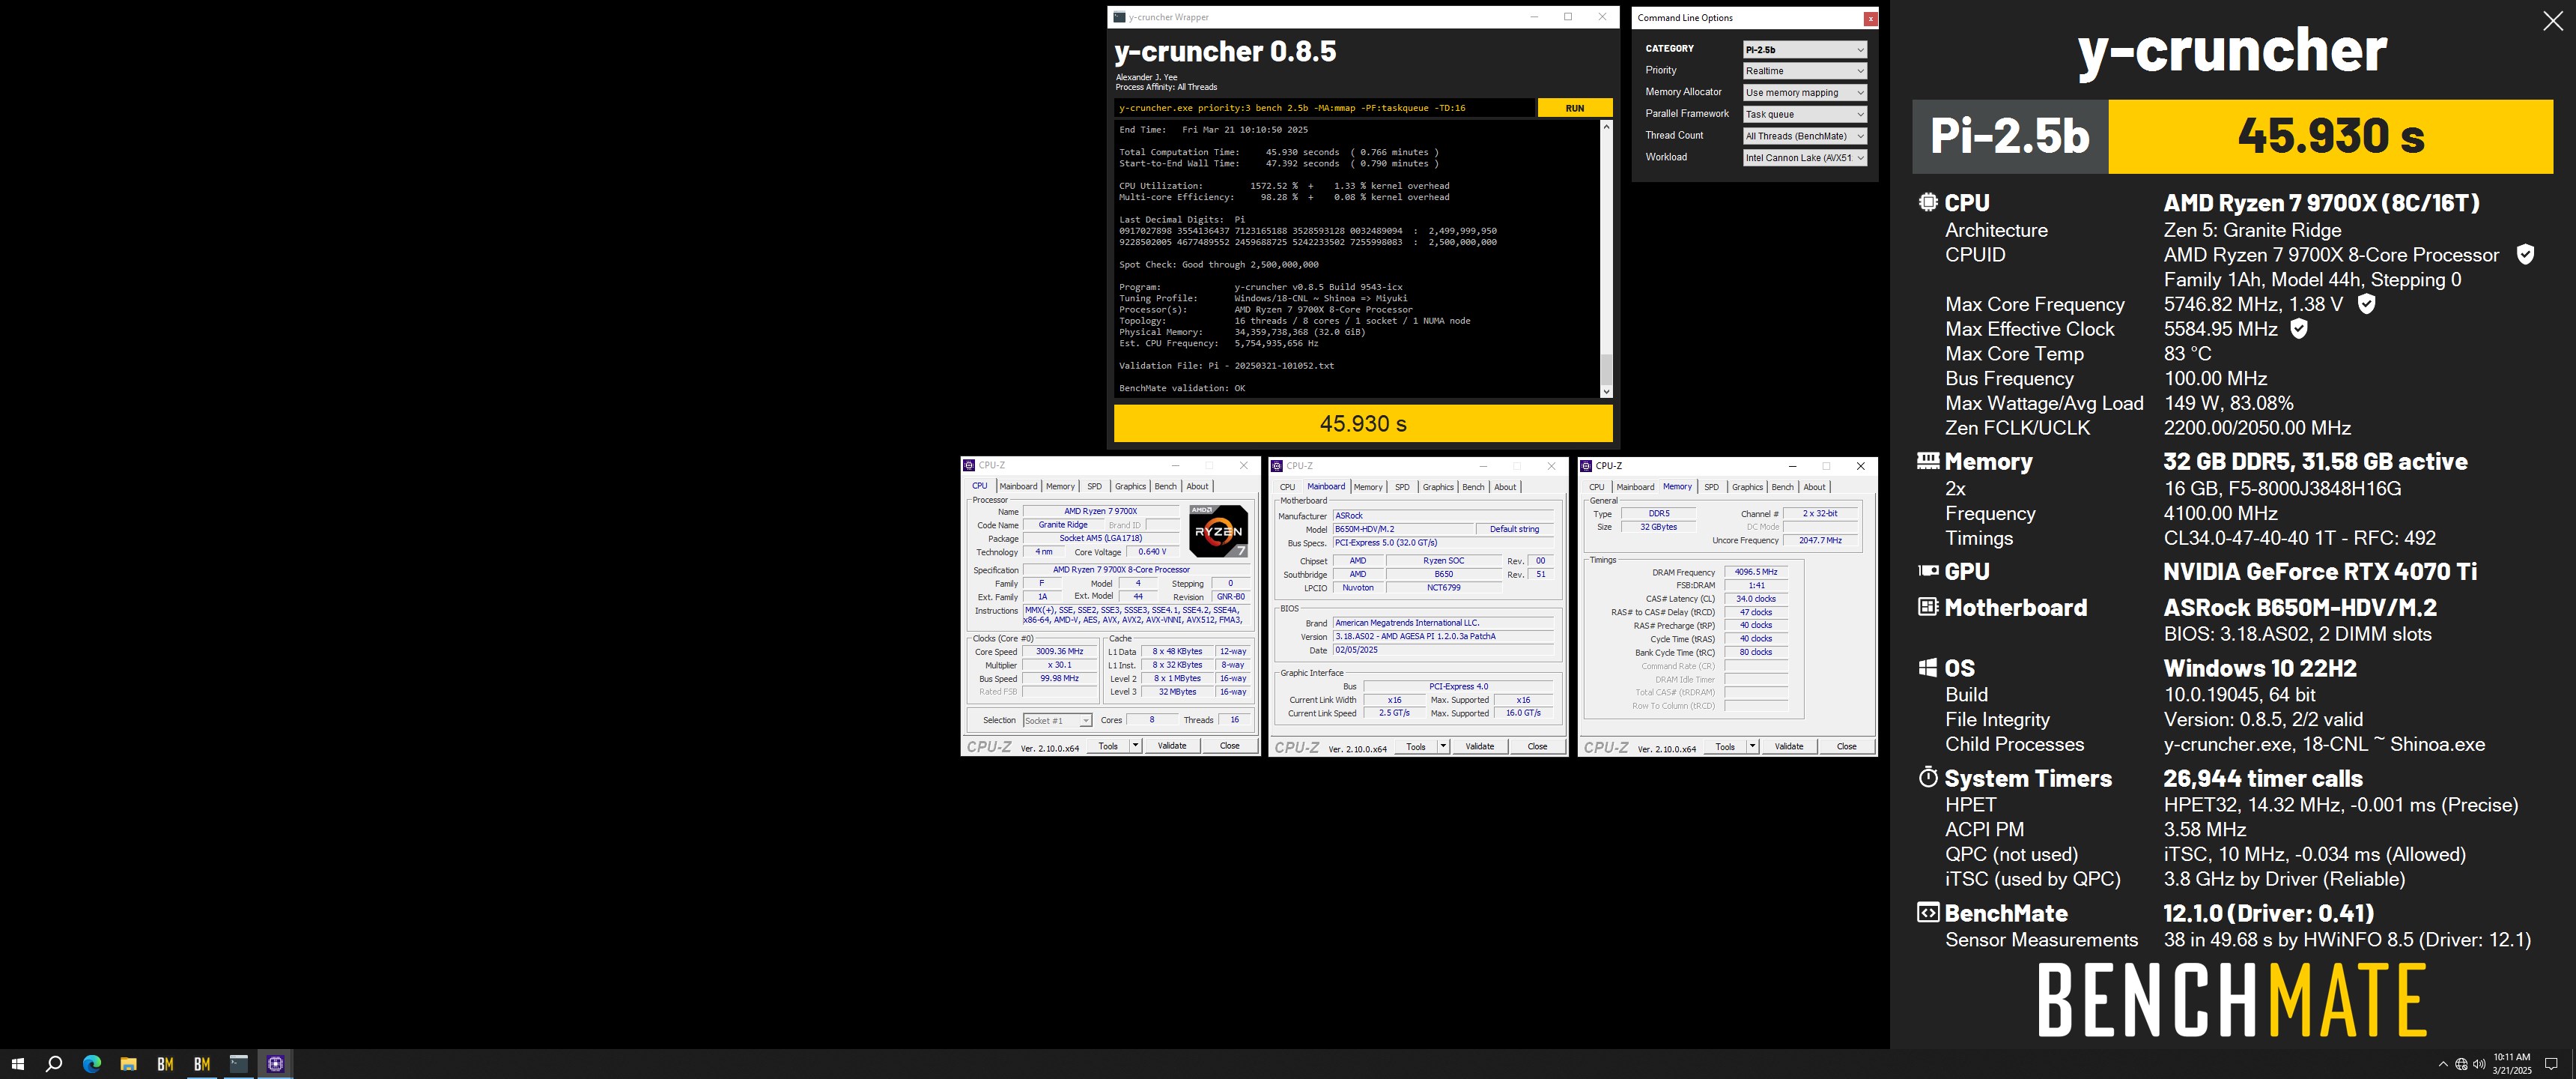Click the Motherboard icon in BenchMate panel
Screen dimensions: 2576x1079
(x=1928, y=606)
